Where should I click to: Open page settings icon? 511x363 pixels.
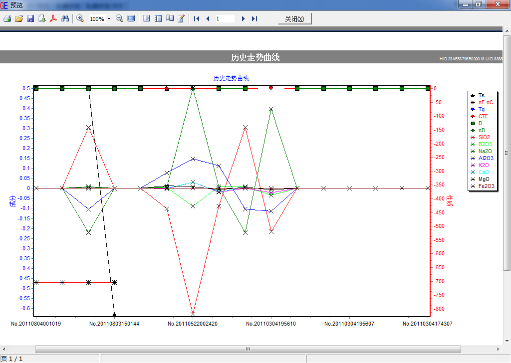pyautogui.click(x=170, y=18)
